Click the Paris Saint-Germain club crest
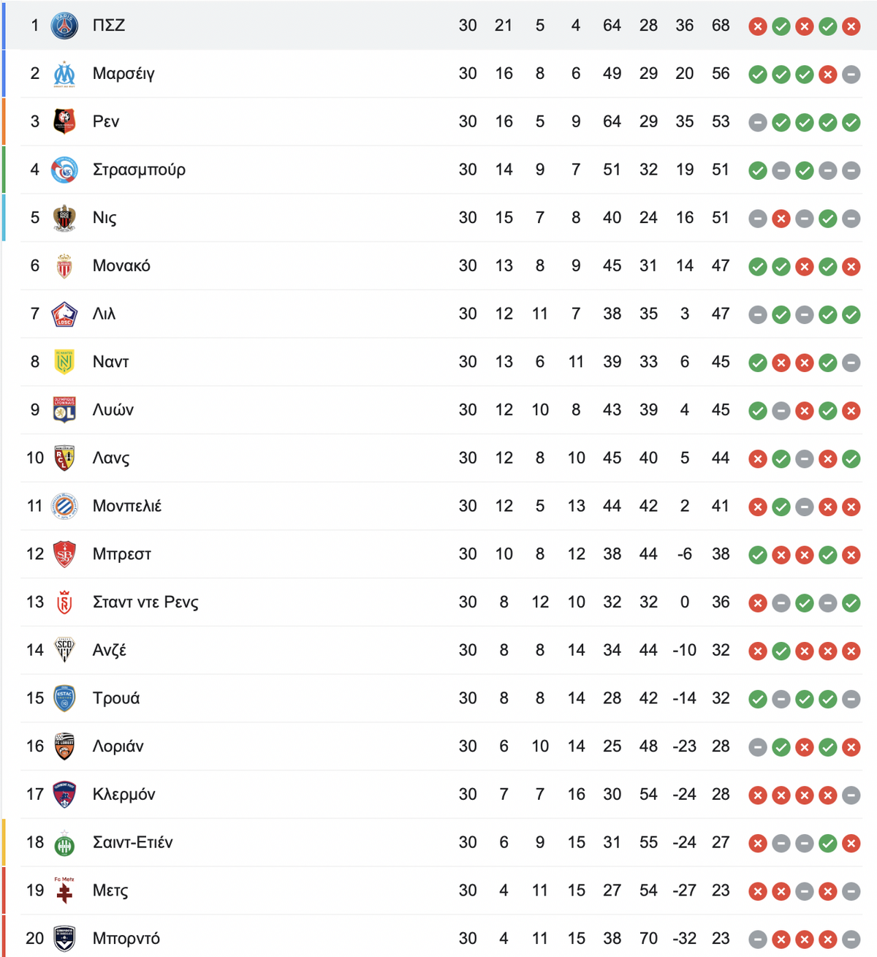Screen dimensions: 877x957 [x=64, y=26]
